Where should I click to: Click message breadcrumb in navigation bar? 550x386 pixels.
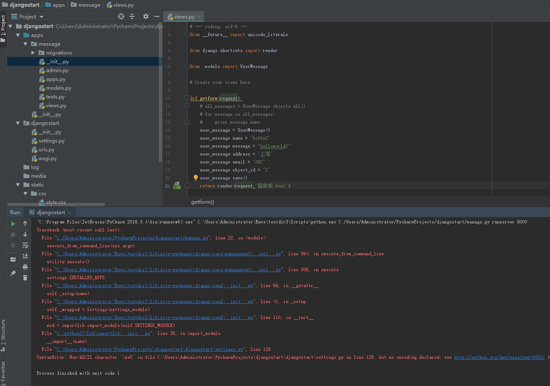tap(86, 5)
